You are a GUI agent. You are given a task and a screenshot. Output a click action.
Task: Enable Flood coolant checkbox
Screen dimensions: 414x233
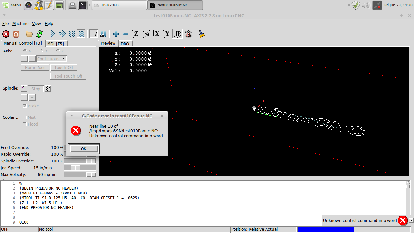(x=25, y=124)
